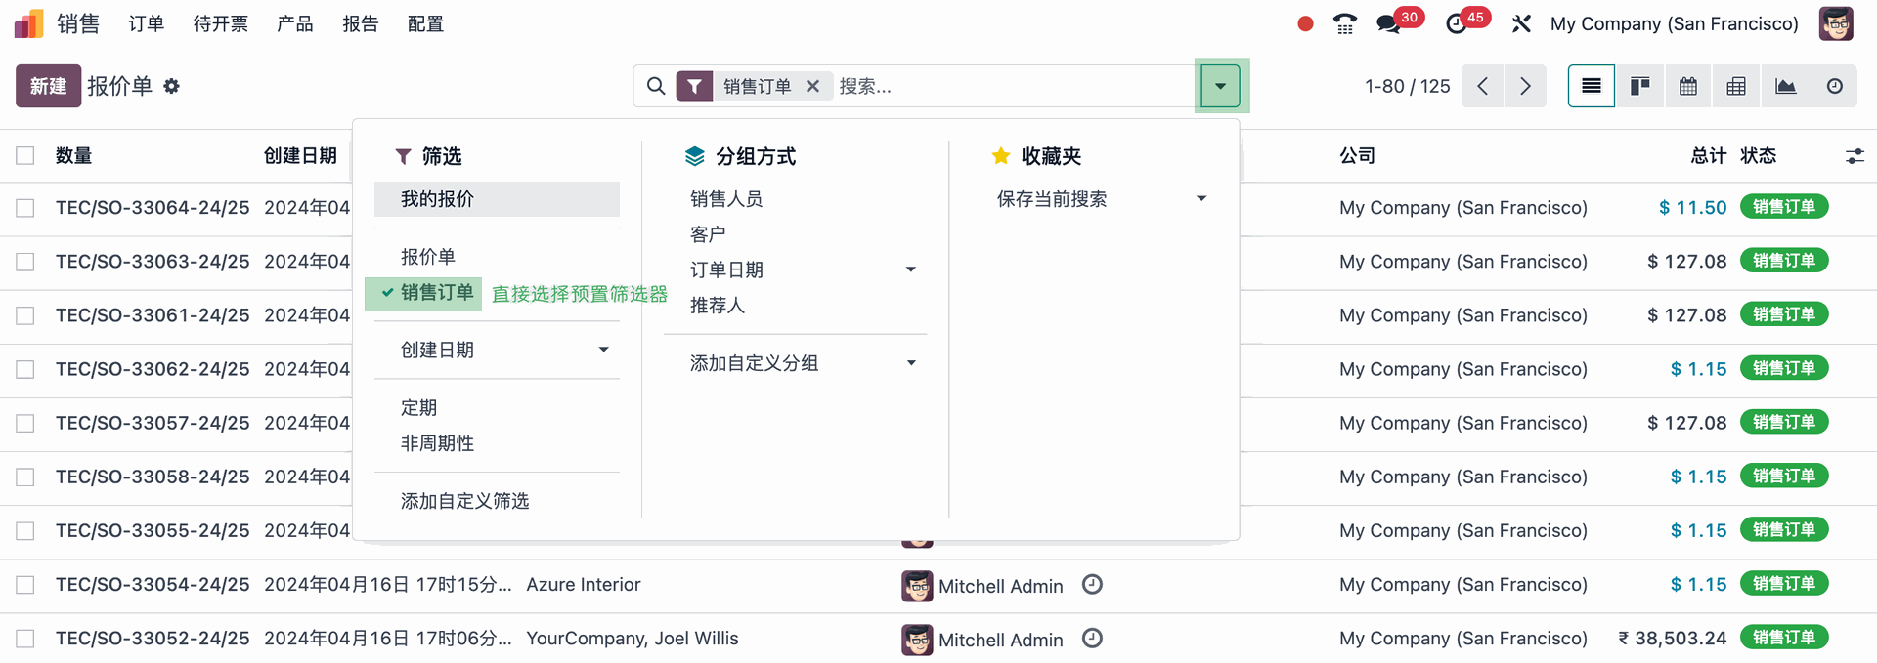Expand the 添加自定义分组 dropdown
The height and width of the screenshot is (663, 1877).
coord(910,363)
